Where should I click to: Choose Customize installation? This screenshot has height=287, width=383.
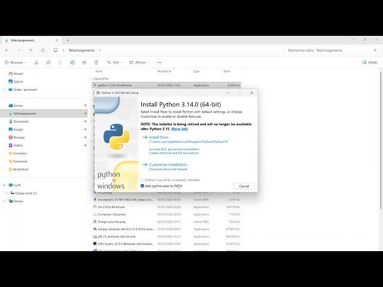(168, 165)
